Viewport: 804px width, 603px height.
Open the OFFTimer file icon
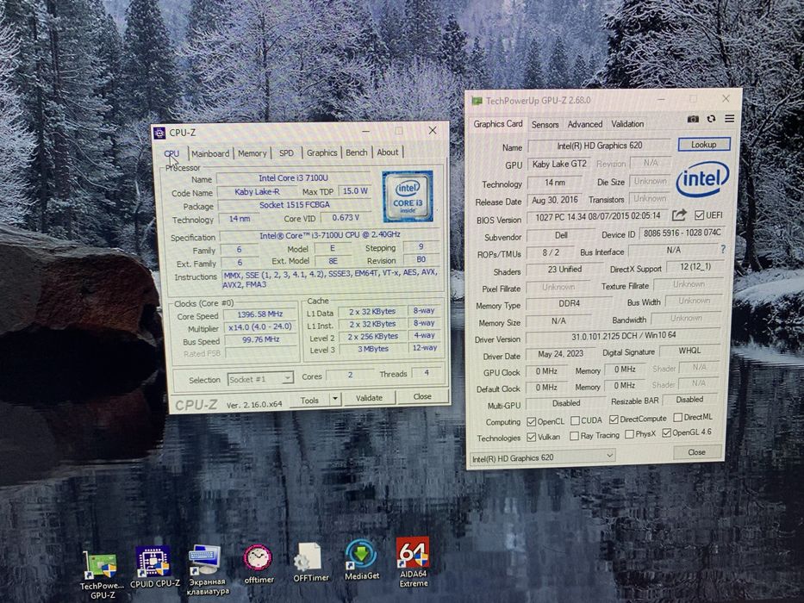(x=311, y=563)
